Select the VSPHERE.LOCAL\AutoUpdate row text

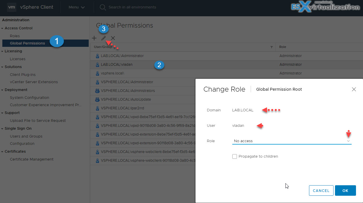(126, 99)
